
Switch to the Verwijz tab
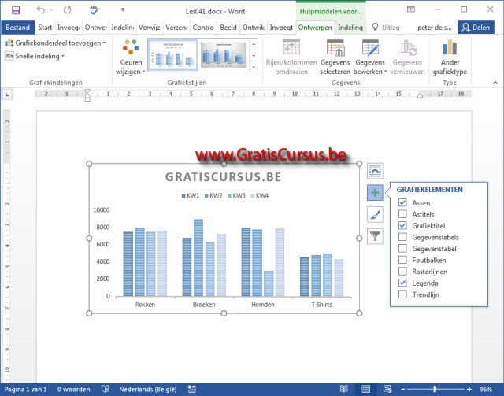click(149, 28)
